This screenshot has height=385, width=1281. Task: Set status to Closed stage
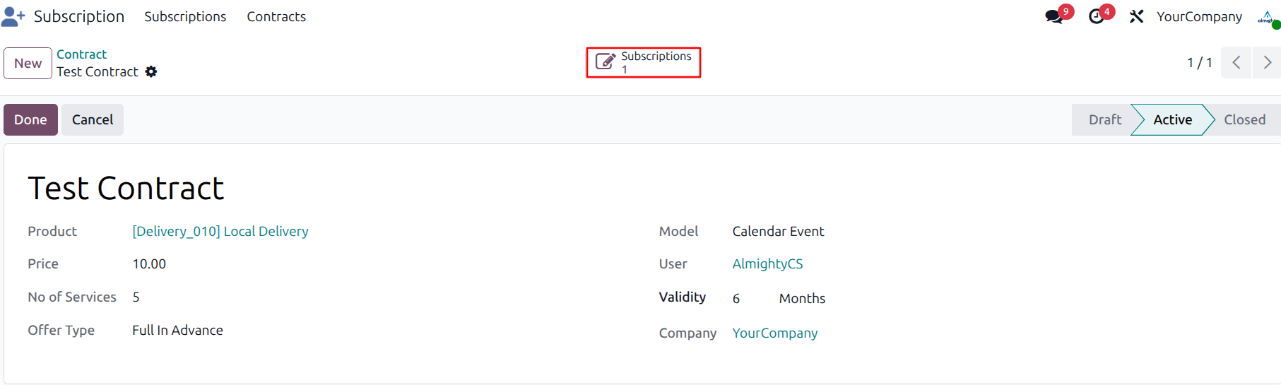click(1244, 119)
